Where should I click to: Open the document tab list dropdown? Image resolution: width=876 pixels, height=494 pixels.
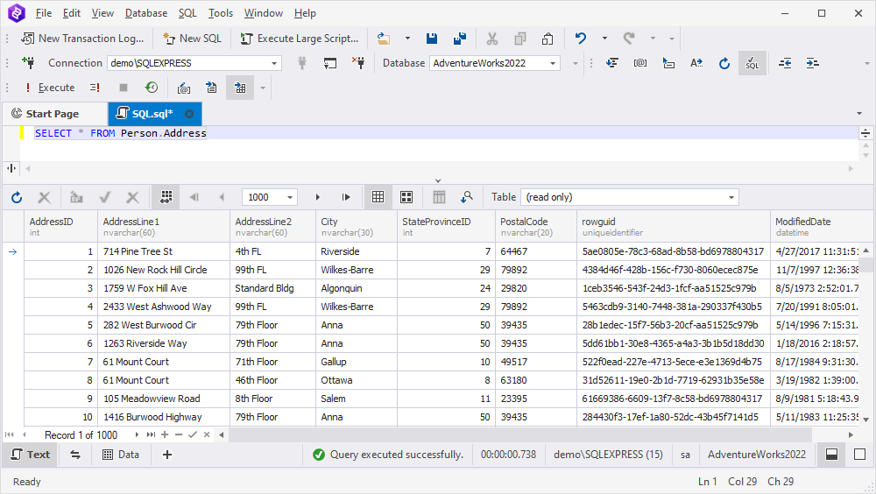tap(859, 114)
